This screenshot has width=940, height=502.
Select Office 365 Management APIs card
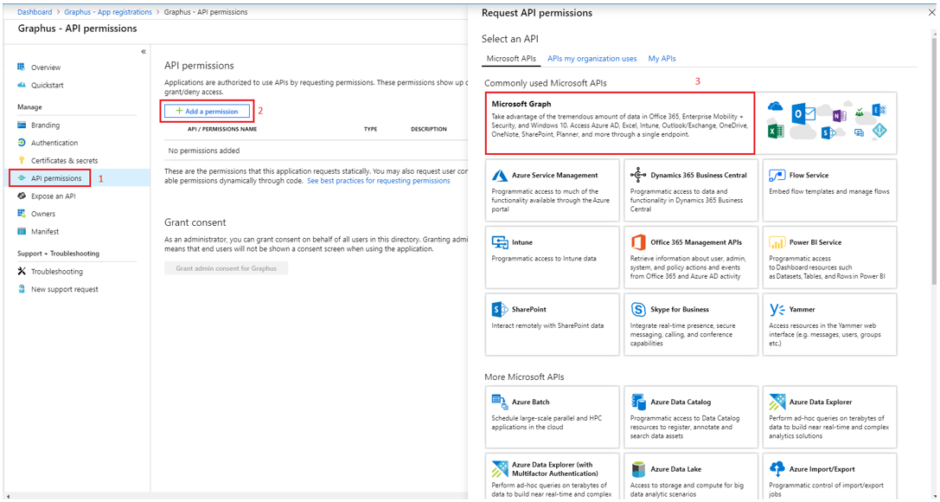(x=691, y=257)
